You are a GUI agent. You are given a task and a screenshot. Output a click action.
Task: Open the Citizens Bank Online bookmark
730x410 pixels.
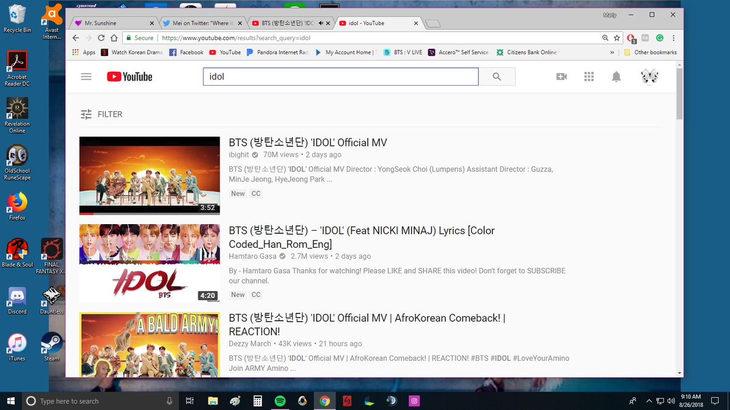[x=527, y=52]
